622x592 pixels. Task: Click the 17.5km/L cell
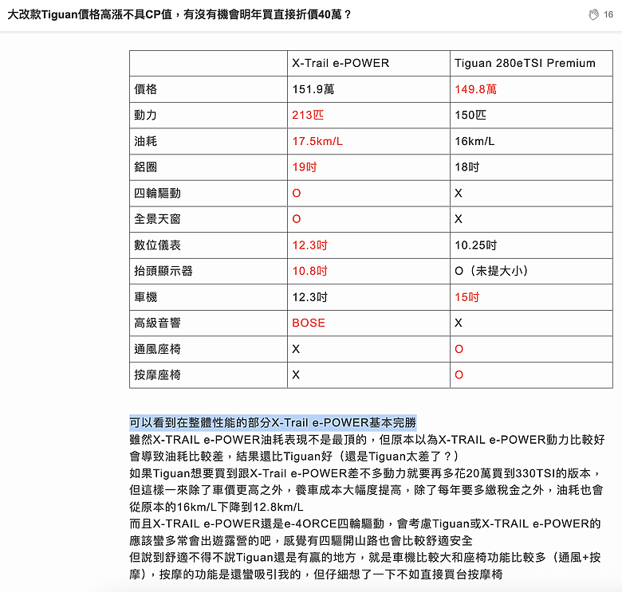317,141
